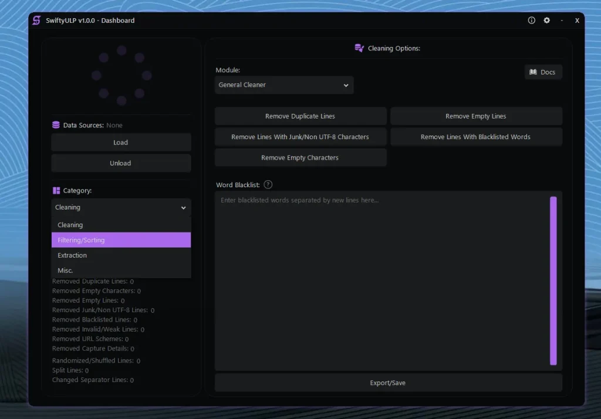This screenshot has width=601, height=419.
Task: Click Remove Empty Lines
Action: (476, 116)
